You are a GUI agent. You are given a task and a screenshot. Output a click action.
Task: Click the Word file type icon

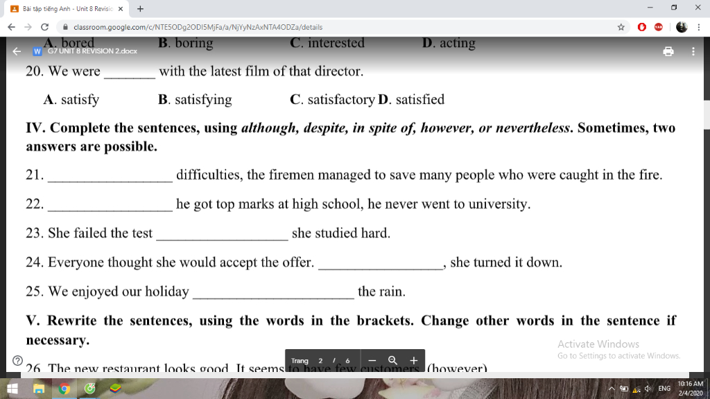coord(37,51)
